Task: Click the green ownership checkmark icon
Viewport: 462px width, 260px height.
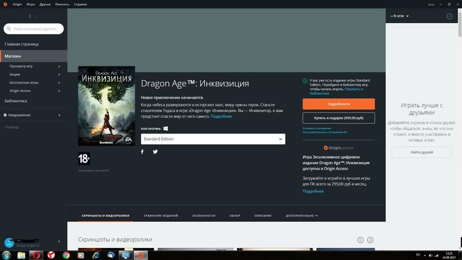Action: click(305, 81)
